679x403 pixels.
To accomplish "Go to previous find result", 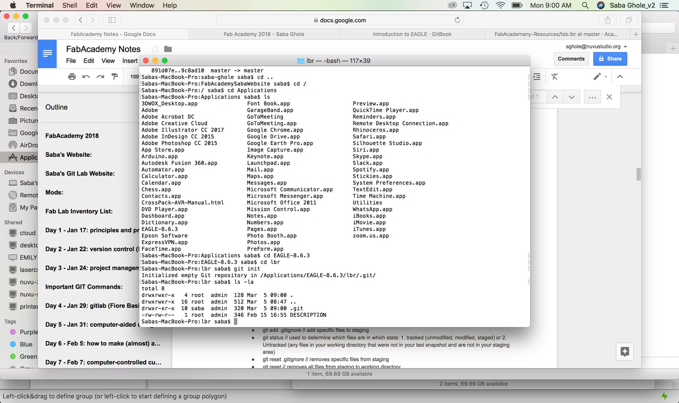I will [555, 97].
